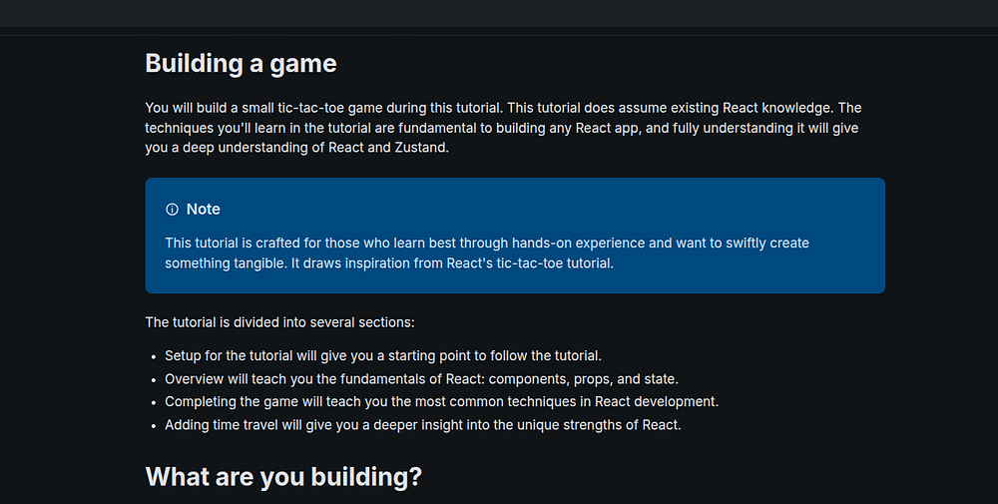Click the info icon beside the Note label
998x504 pixels.
point(172,210)
